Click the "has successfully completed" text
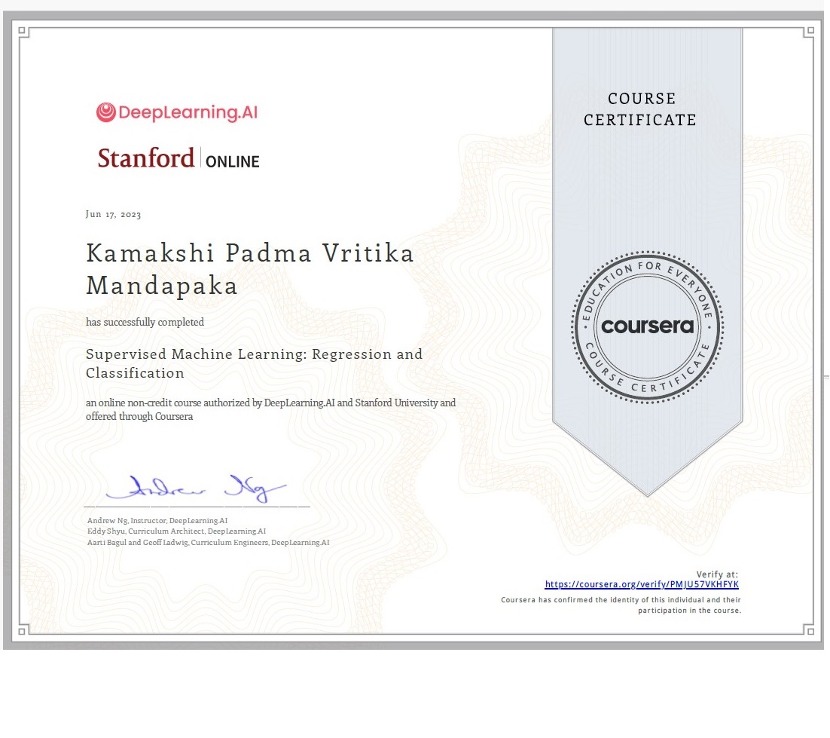 [x=145, y=322]
